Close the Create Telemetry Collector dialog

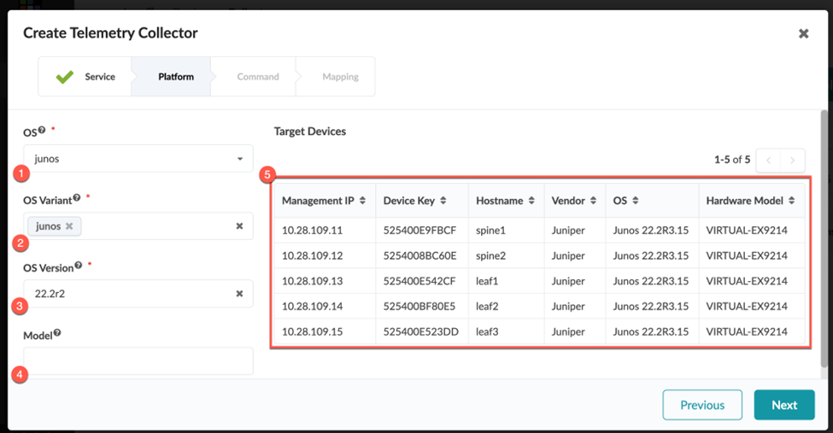click(x=803, y=33)
